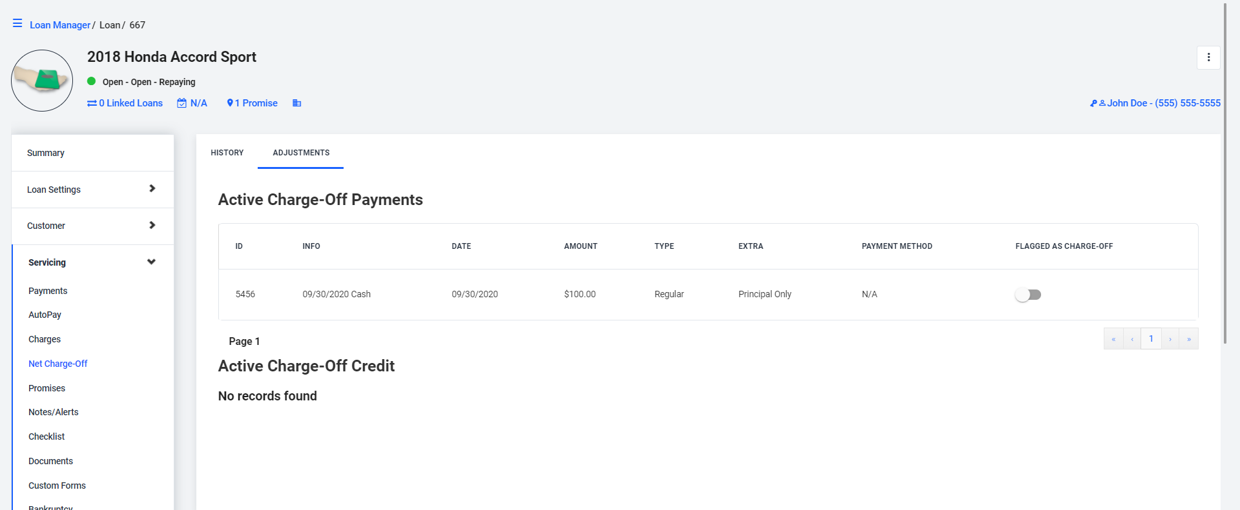1240x510 pixels.
Task: Go to the last page of payments
Action: (x=1189, y=338)
